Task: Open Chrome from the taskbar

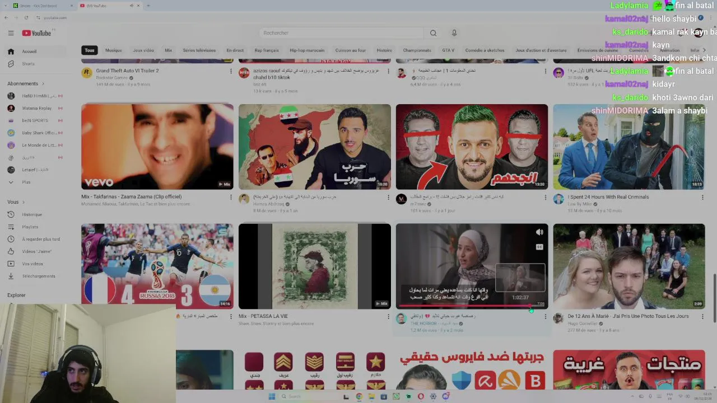Action: coord(359,396)
